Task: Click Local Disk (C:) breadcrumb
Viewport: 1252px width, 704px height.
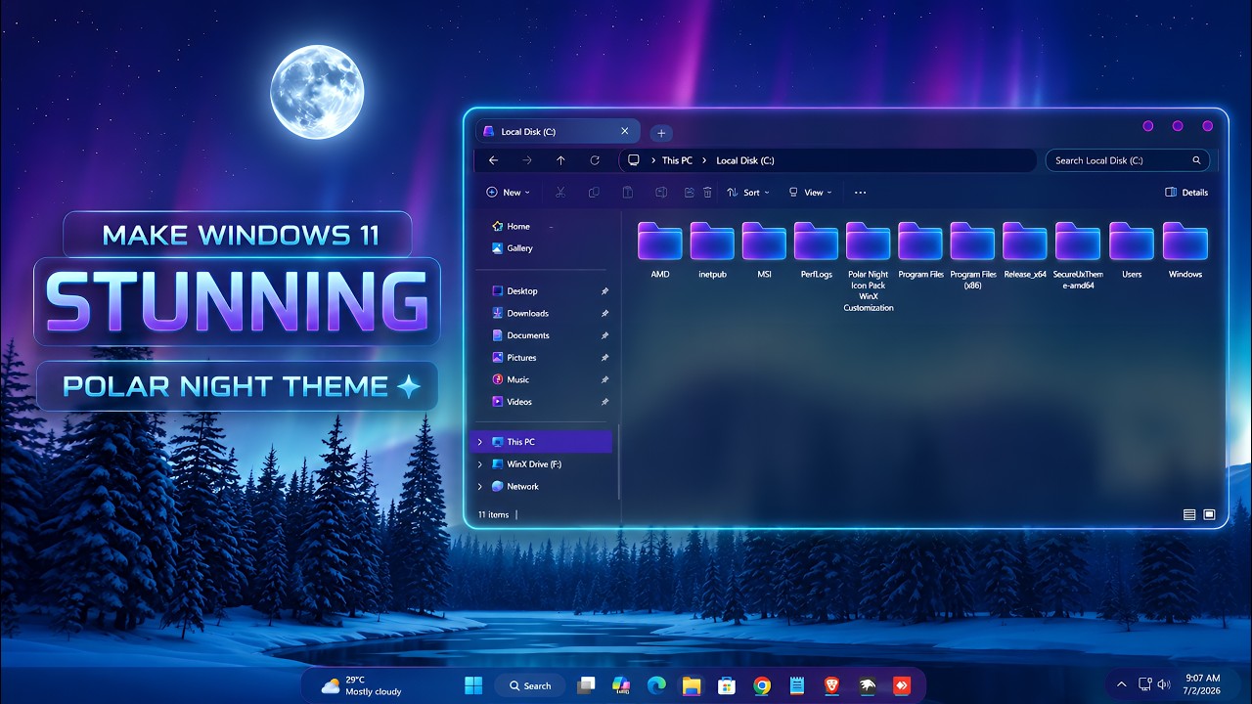Action: pos(745,160)
